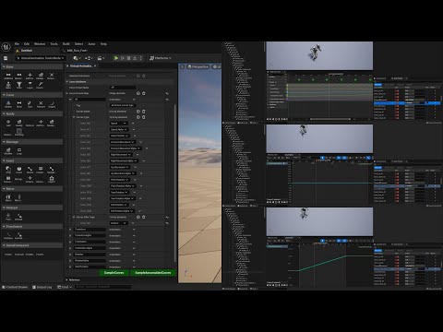Click the Pose icon in the Retarget section
443x332 pixels.
[x=8, y=217]
